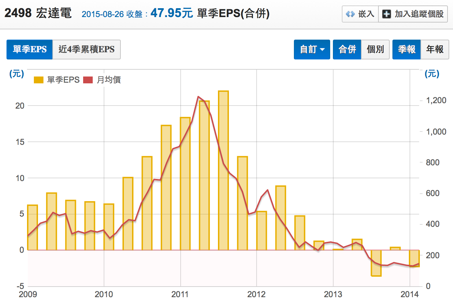The height and width of the screenshot is (304, 453).
Task: Click the plus icon for tracking stock
Action: 386,14
